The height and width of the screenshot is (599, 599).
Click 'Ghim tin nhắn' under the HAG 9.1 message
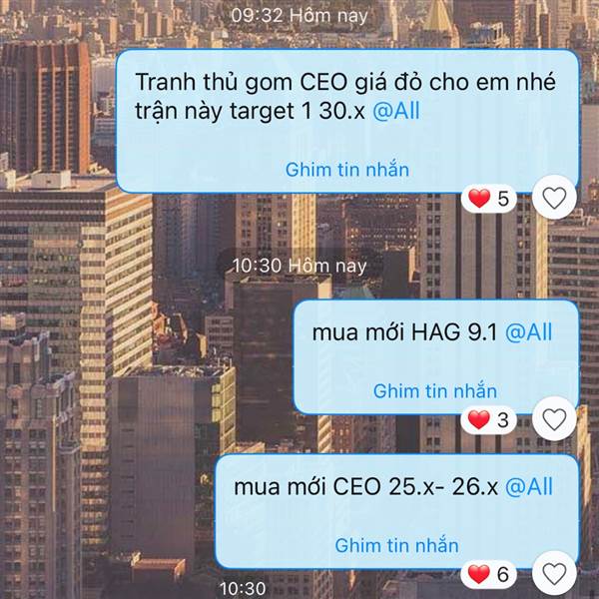pos(434,391)
